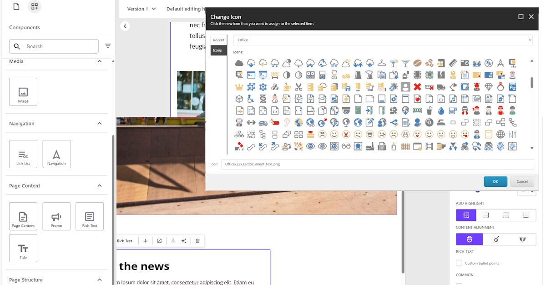Select fourth Add Highlight option
546x285 pixels.
pyautogui.click(x=526, y=215)
